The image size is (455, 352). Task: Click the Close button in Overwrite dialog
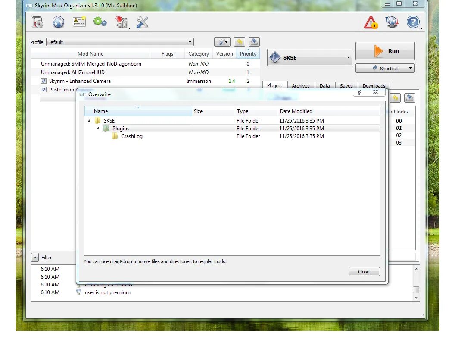point(364,272)
